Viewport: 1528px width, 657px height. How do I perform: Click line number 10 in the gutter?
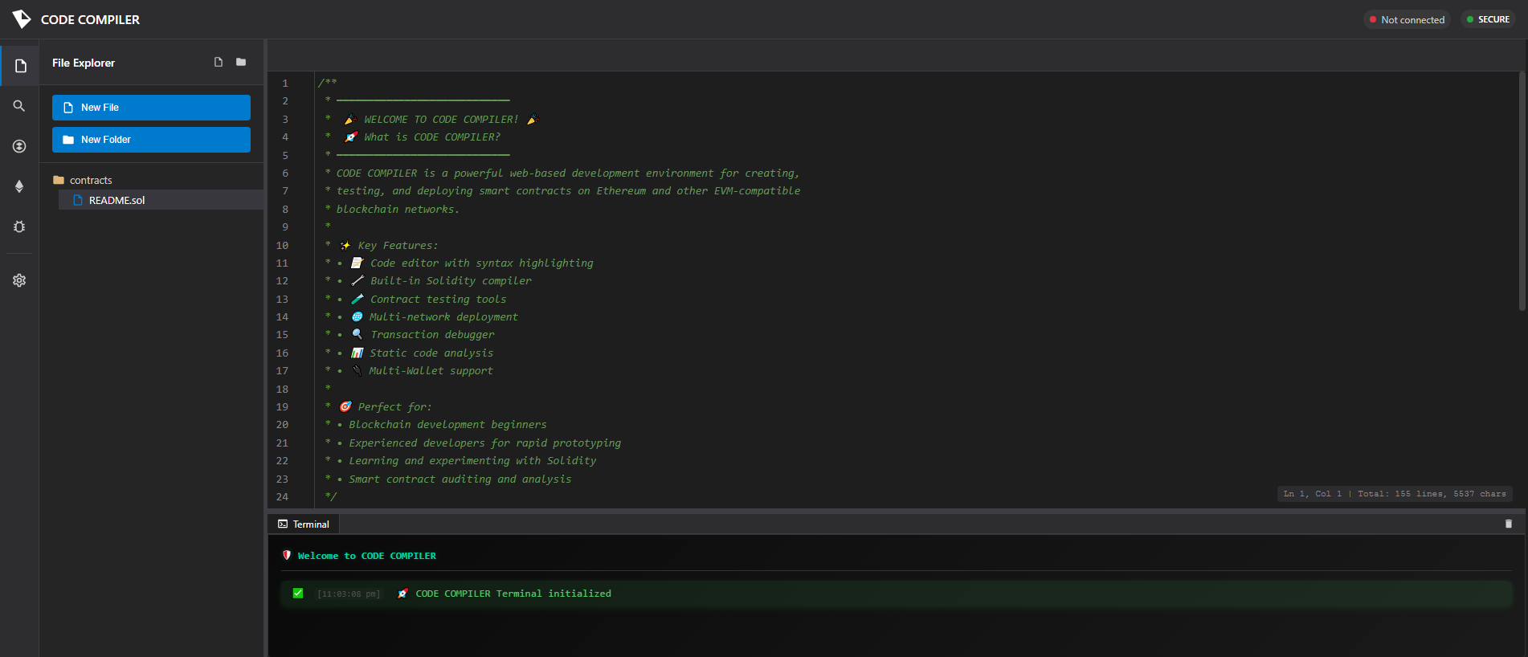[x=282, y=245]
